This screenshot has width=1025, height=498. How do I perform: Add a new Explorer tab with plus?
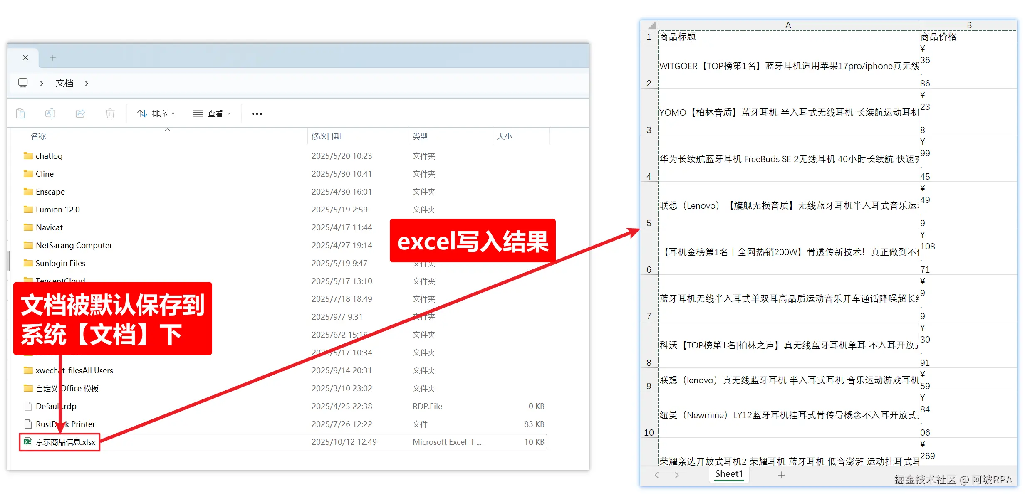53,58
